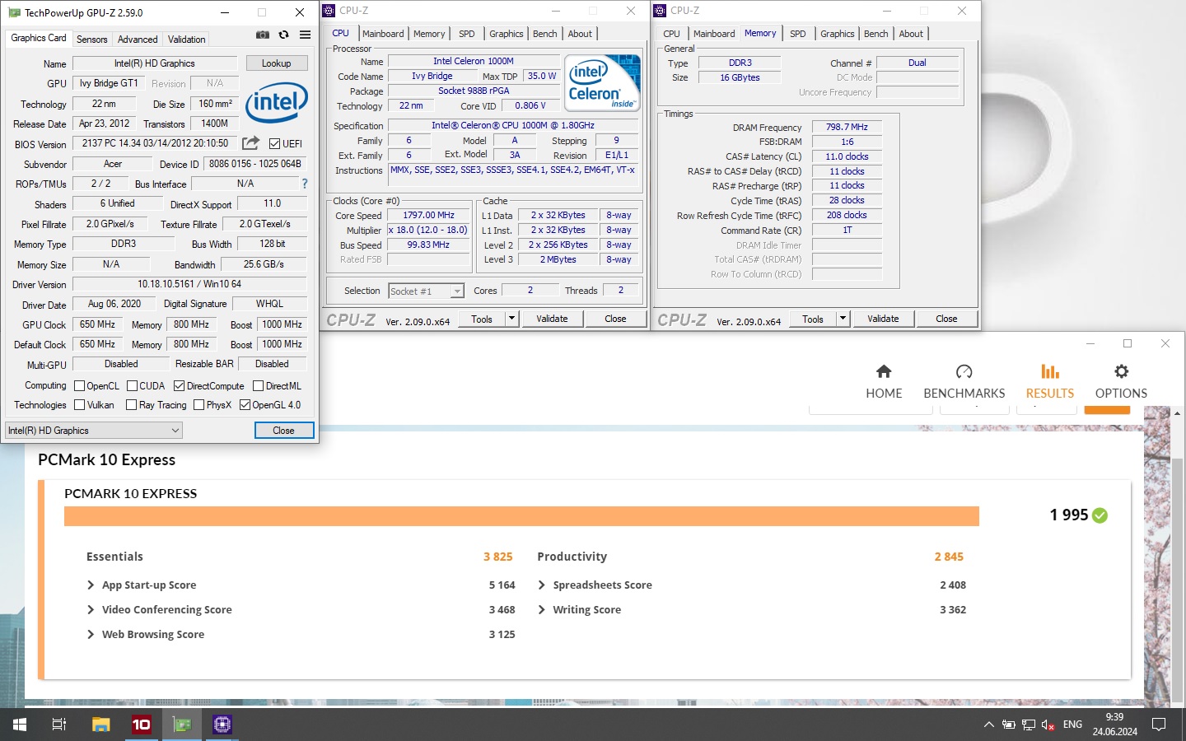This screenshot has width=1186, height=741.
Task: Open Task View on the taskbar
Action: 59,725
